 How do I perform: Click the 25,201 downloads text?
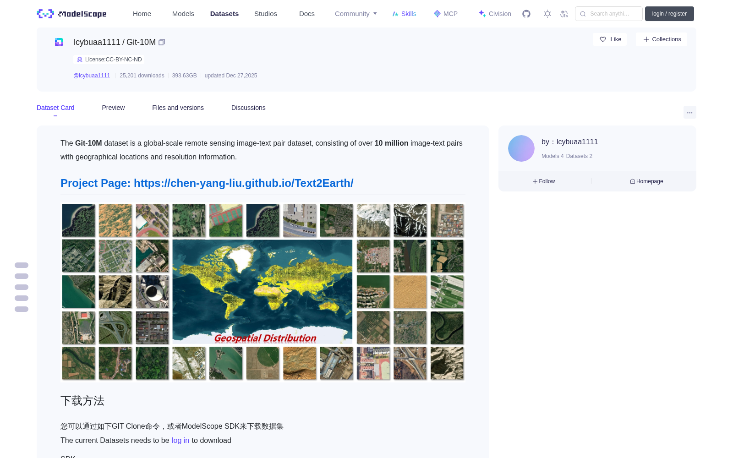coord(142,76)
